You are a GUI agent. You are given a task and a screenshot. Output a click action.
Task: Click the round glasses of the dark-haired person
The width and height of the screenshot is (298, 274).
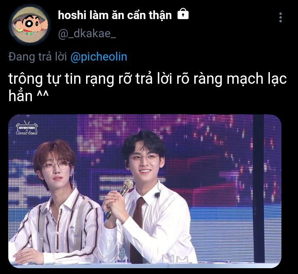[144, 158]
